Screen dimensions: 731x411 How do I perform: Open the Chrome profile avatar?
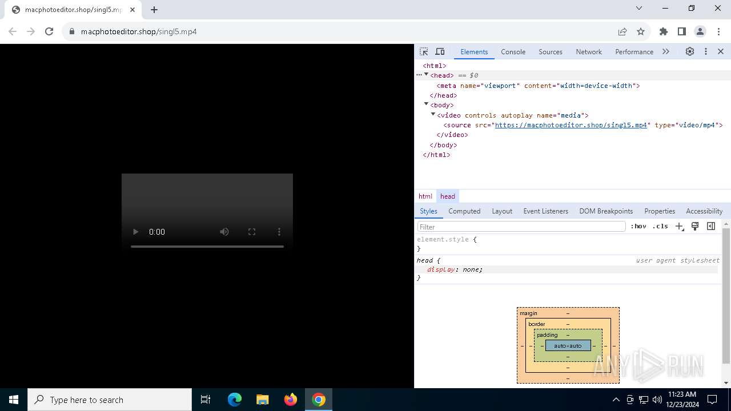pyautogui.click(x=700, y=31)
